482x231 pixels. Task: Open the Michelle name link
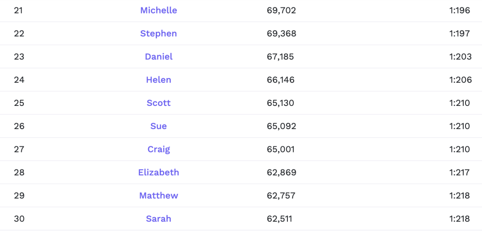[x=158, y=10]
